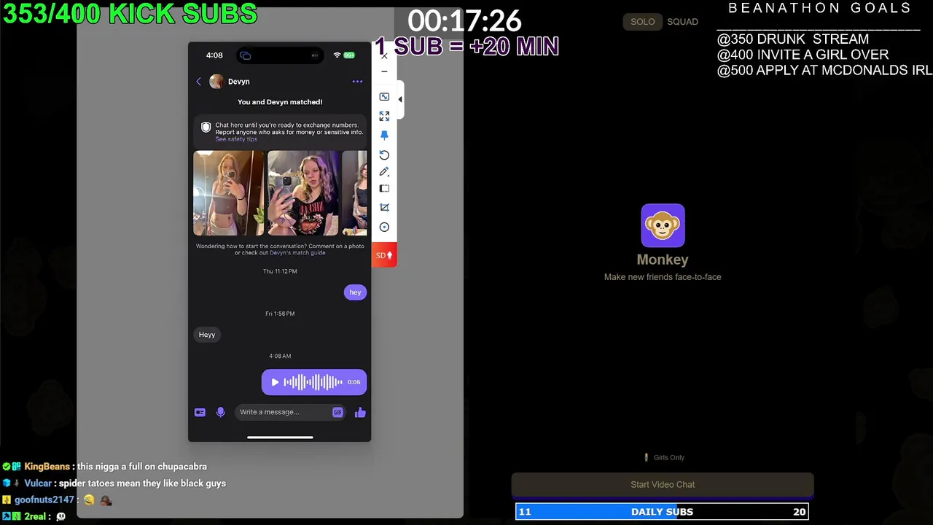Image resolution: width=933 pixels, height=525 pixels.
Task: Open Devyn's profile avatar
Action: (x=216, y=82)
